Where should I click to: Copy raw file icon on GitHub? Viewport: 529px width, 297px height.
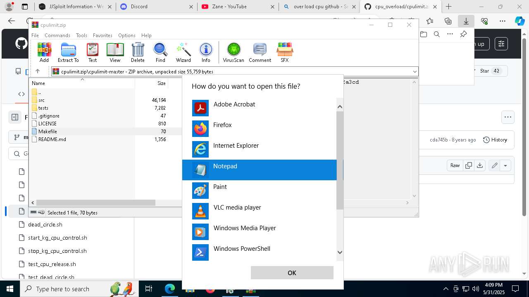469,165
